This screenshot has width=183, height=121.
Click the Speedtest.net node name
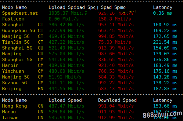(x=20, y=13)
